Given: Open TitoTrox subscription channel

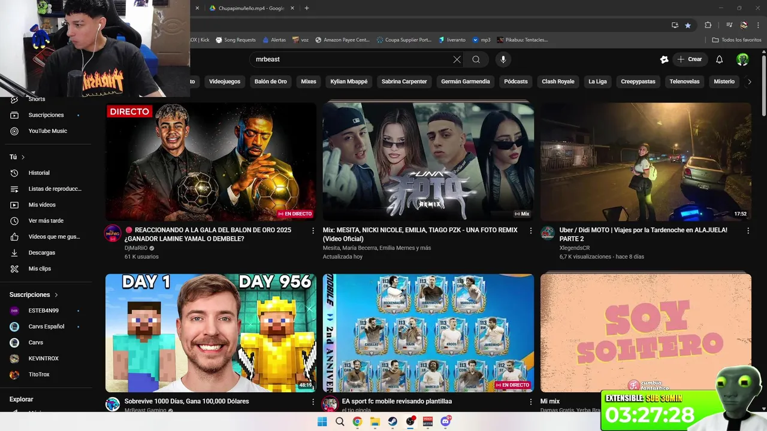Looking at the screenshot, I should point(39,375).
